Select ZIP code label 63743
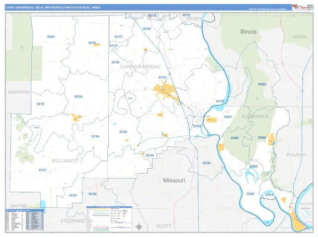 click(114, 46)
